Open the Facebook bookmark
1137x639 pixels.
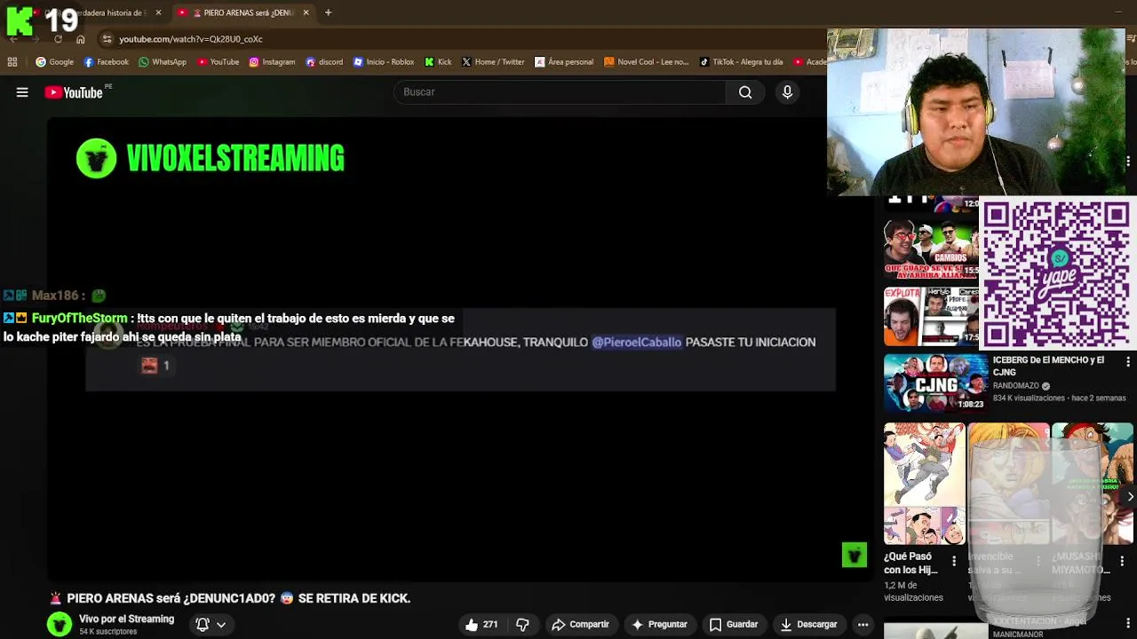[106, 62]
